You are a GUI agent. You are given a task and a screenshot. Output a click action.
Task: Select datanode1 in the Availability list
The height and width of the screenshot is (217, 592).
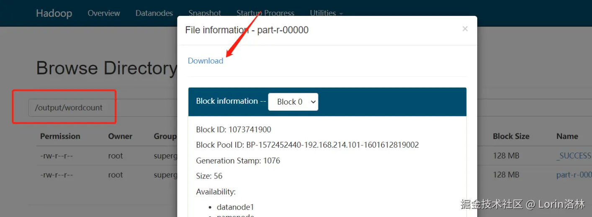click(235, 207)
